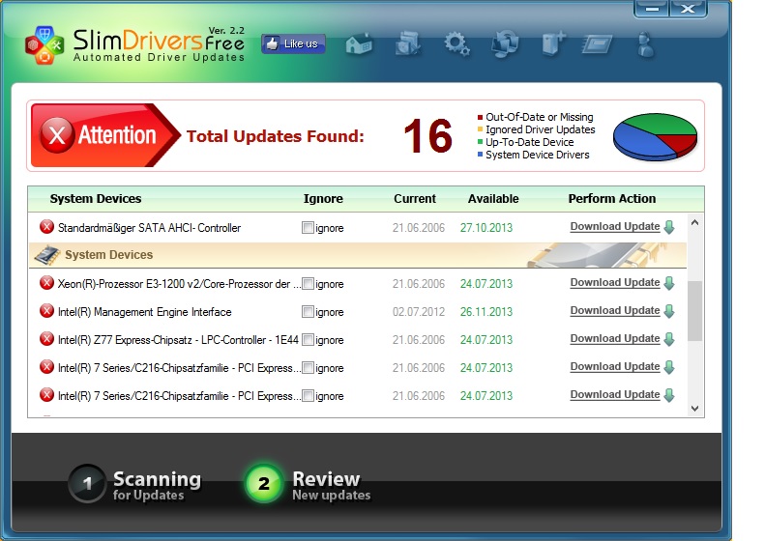765x541 pixels.
Task: Open the person Support icon
Action: point(645,44)
